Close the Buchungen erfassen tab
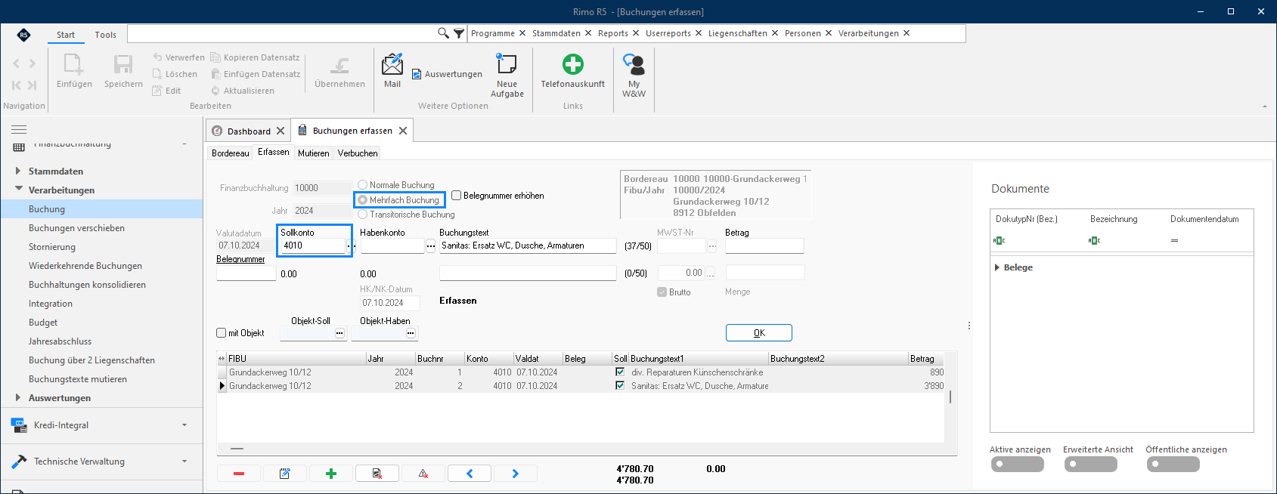Image resolution: width=1277 pixels, height=494 pixels. [x=403, y=131]
